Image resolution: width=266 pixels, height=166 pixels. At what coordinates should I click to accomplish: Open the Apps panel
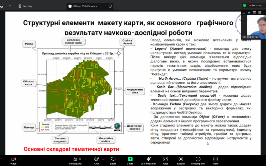click(x=165, y=159)
